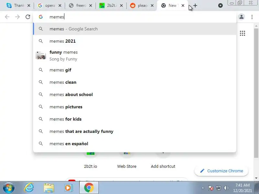Pick the 'memes pictures' suggestion
259x194 pixels.
click(135, 107)
